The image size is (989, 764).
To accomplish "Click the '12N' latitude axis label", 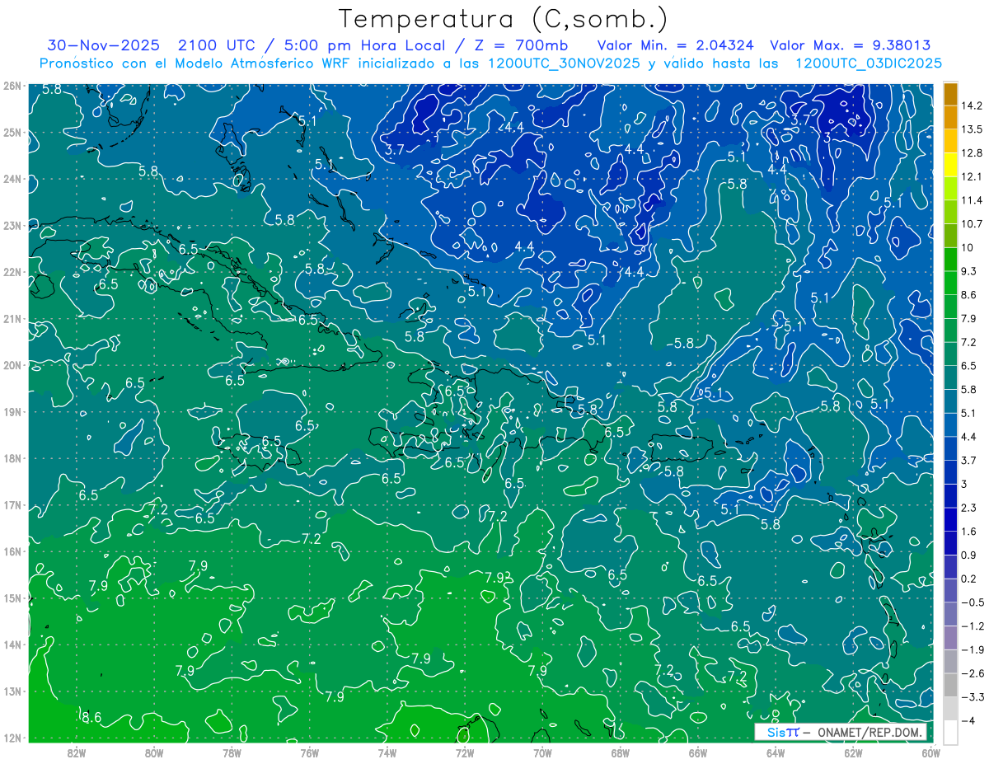I will [12, 738].
